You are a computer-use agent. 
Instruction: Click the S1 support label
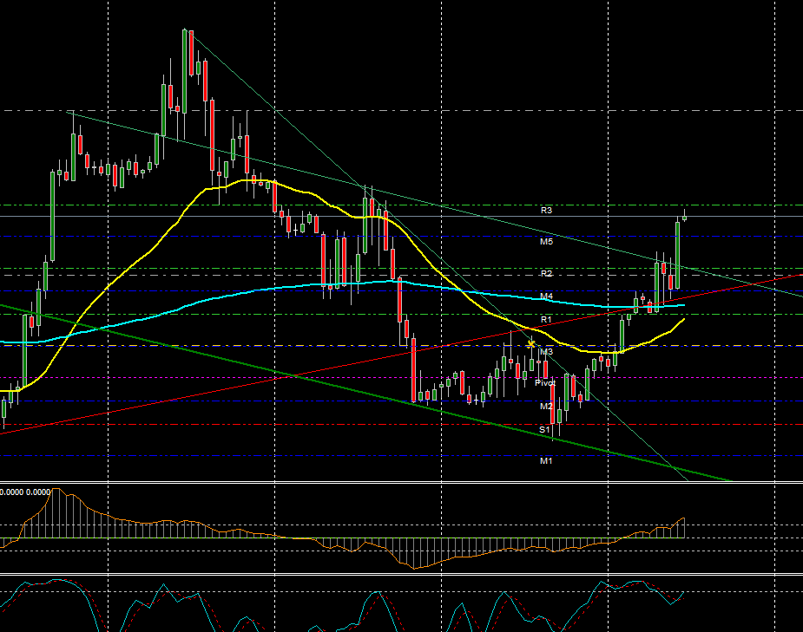click(x=544, y=430)
